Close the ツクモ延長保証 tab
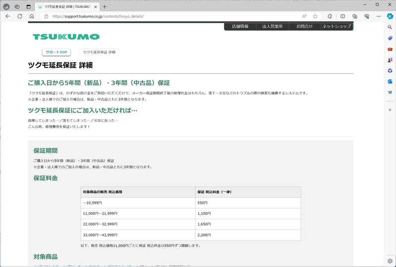The width and height of the screenshot is (396, 267). [x=96, y=7]
